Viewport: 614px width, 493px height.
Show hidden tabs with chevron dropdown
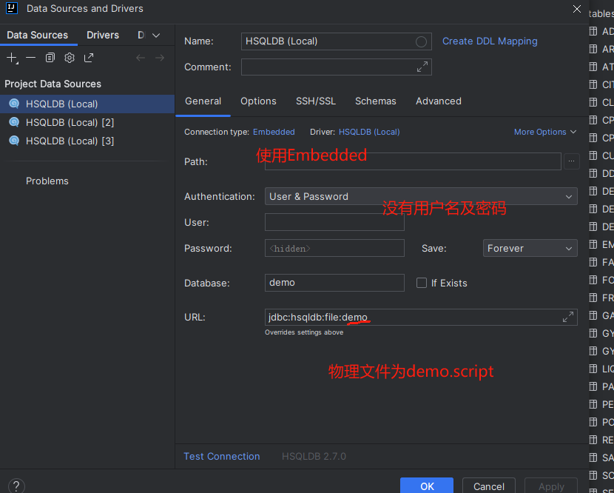[156, 36]
